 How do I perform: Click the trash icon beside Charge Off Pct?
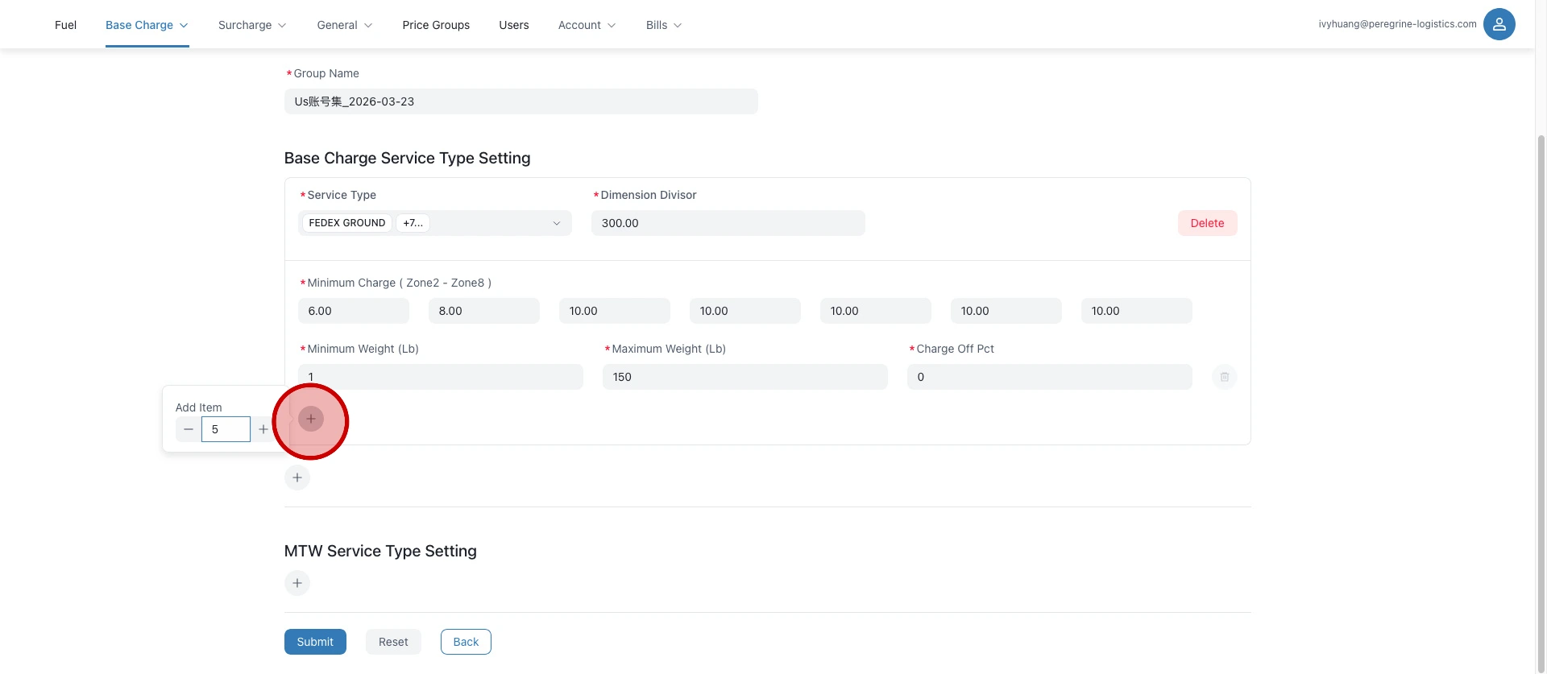pos(1224,377)
